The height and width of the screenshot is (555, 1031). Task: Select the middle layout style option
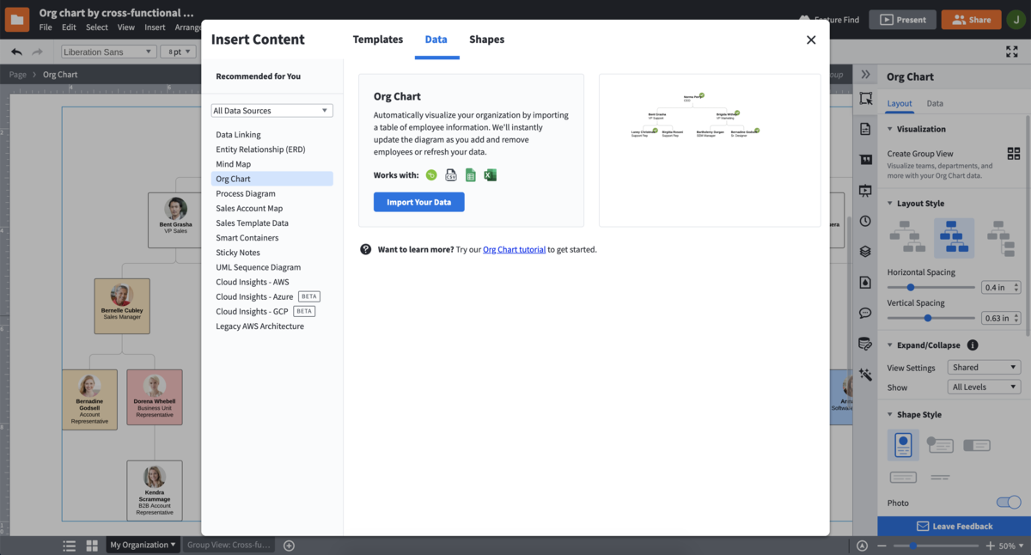point(954,237)
